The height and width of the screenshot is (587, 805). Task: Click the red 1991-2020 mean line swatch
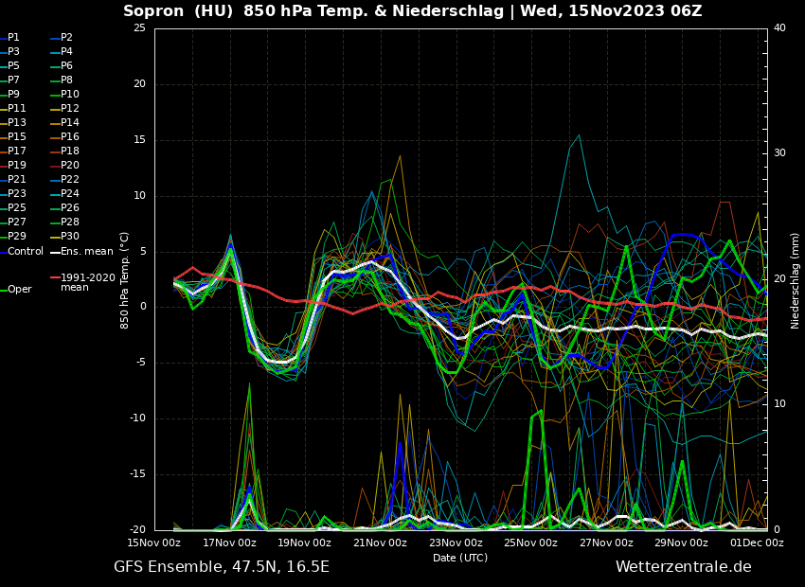(55, 278)
